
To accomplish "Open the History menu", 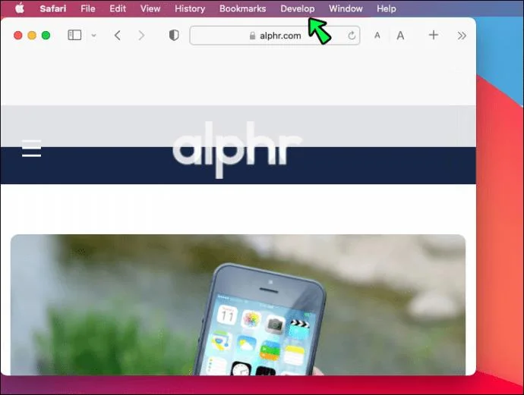I will pyautogui.click(x=190, y=8).
